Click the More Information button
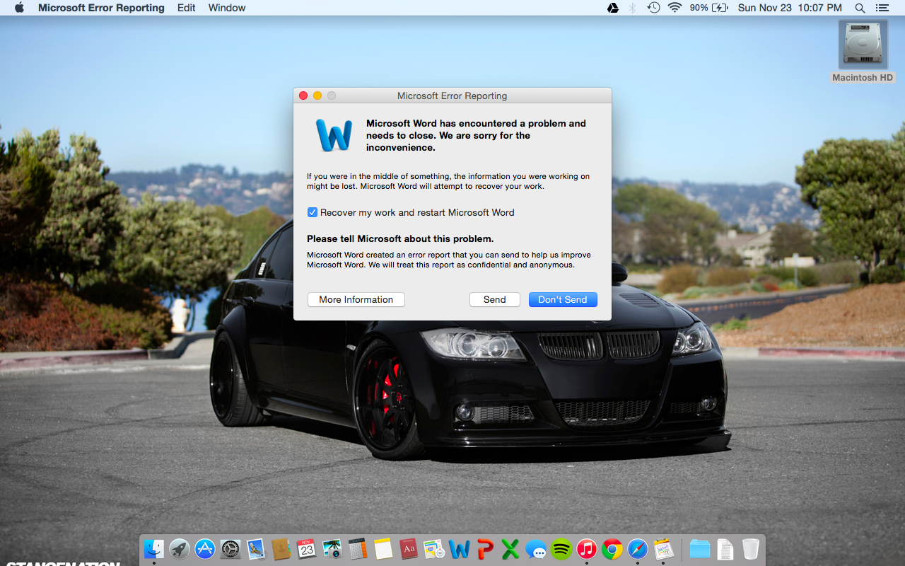The image size is (905, 566). coord(356,299)
